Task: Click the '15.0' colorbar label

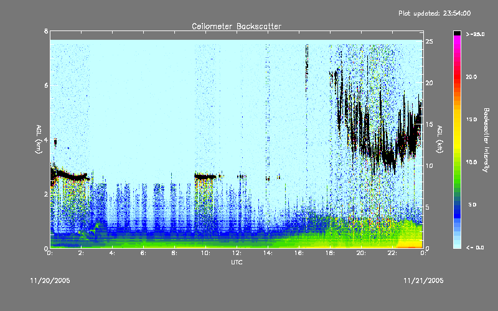Action: click(471, 119)
